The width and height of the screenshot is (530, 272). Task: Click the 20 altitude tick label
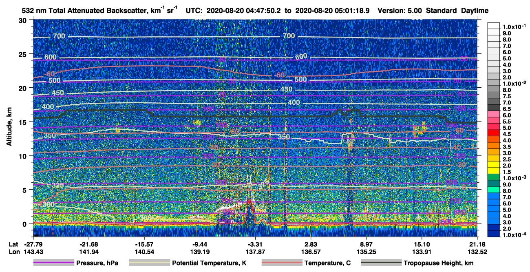coord(23,88)
